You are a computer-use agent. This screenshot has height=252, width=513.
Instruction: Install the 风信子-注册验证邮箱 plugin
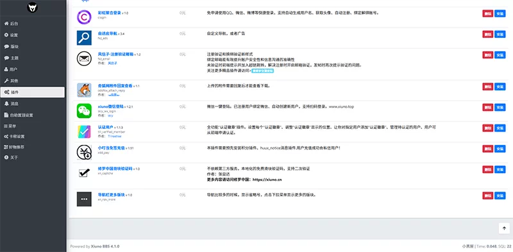pyautogui.click(x=500, y=55)
